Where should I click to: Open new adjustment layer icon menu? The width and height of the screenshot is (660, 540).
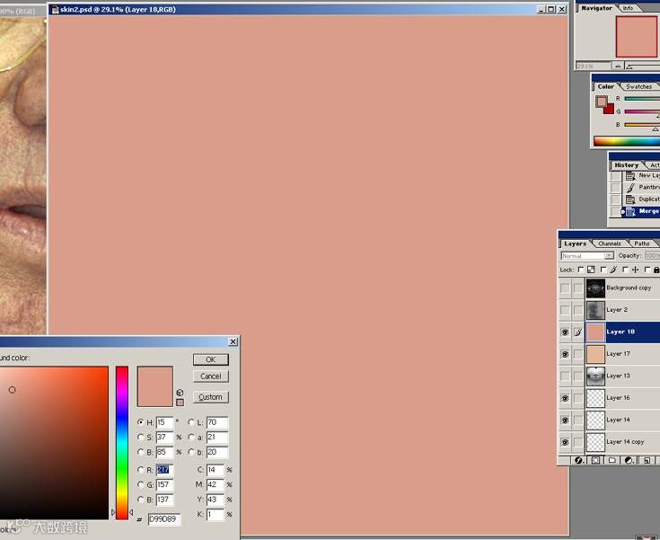pyautogui.click(x=629, y=460)
